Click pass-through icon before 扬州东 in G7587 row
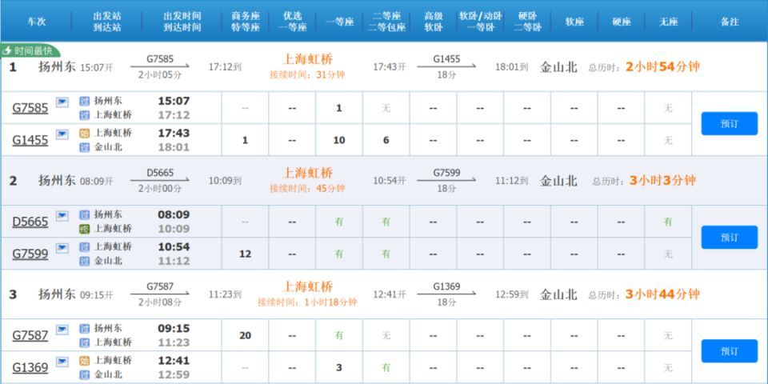 tap(85, 328)
